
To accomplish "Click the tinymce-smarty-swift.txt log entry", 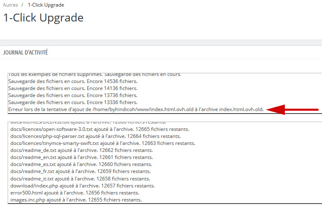I will click(x=103, y=143).
